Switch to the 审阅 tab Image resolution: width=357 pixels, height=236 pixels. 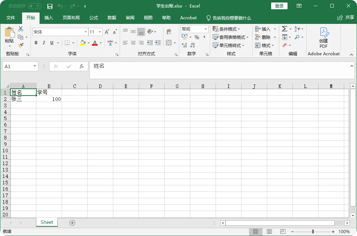[130, 18]
